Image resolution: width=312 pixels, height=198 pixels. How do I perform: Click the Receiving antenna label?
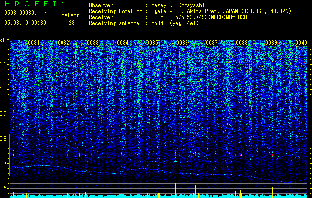click(114, 23)
